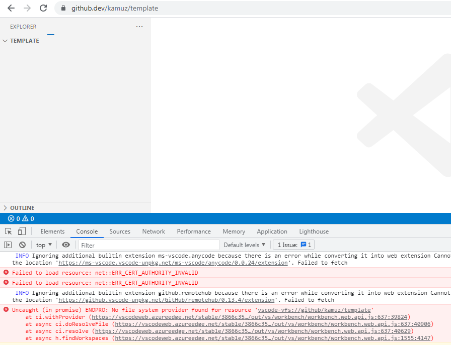Screen dimensions: 451x345
Task: Clear the console messages
Action: point(22,245)
